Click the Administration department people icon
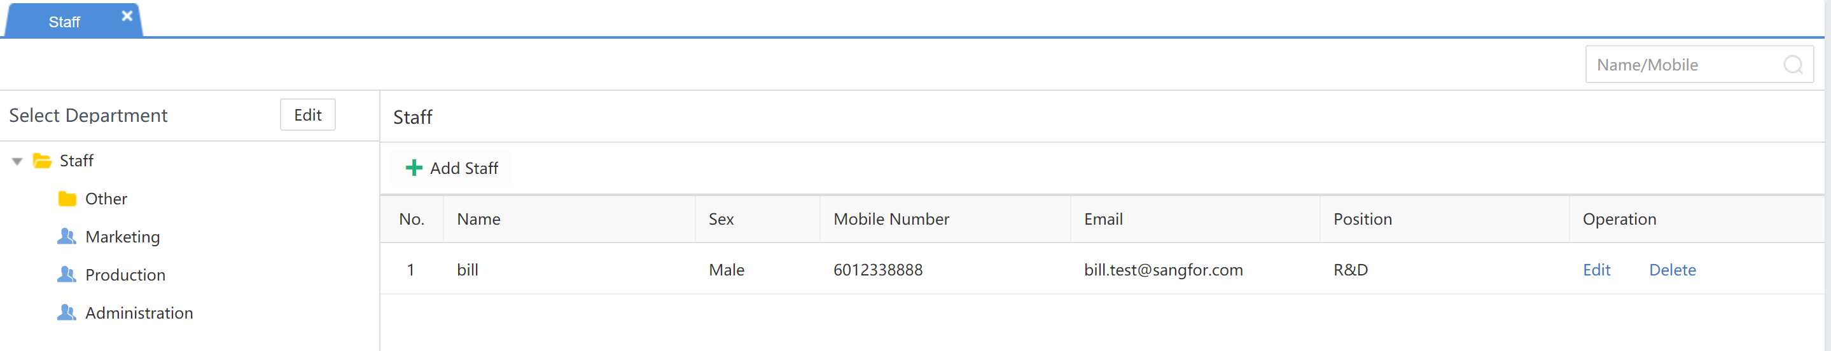This screenshot has height=351, width=1831. (x=67, y=313)
